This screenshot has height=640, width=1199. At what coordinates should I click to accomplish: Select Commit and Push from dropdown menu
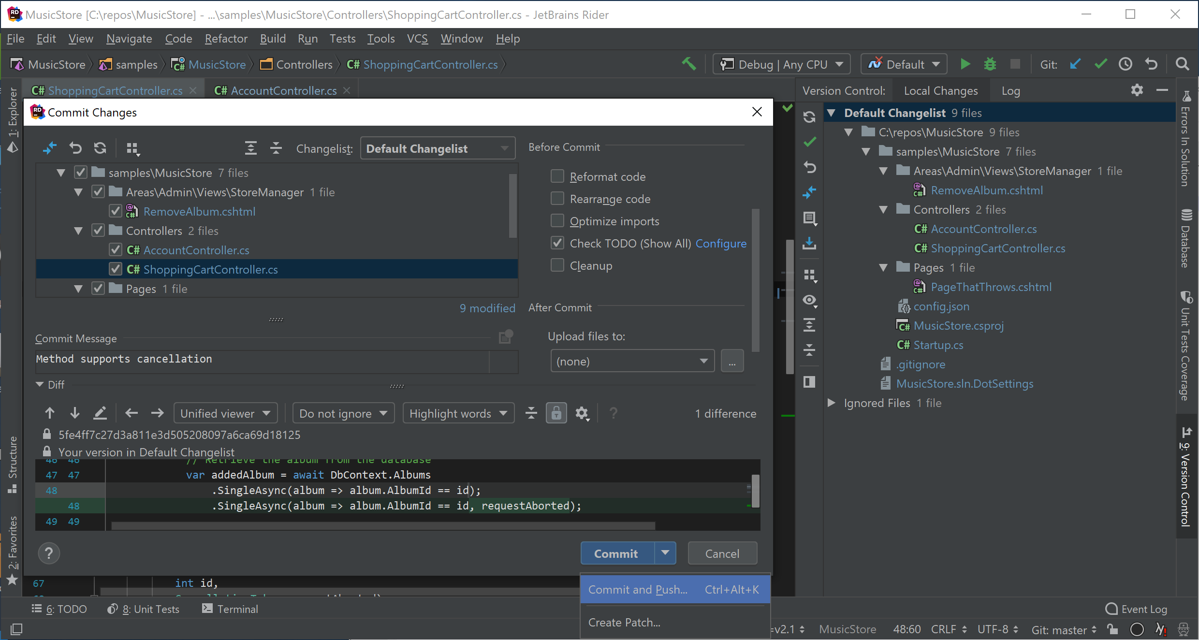tap(638, 589)
